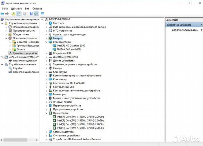Open the Вид menu

27,8
